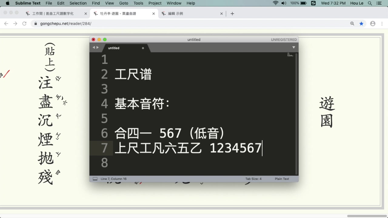
Task: Open the Tools menu
Action: [x=139, y=3]
